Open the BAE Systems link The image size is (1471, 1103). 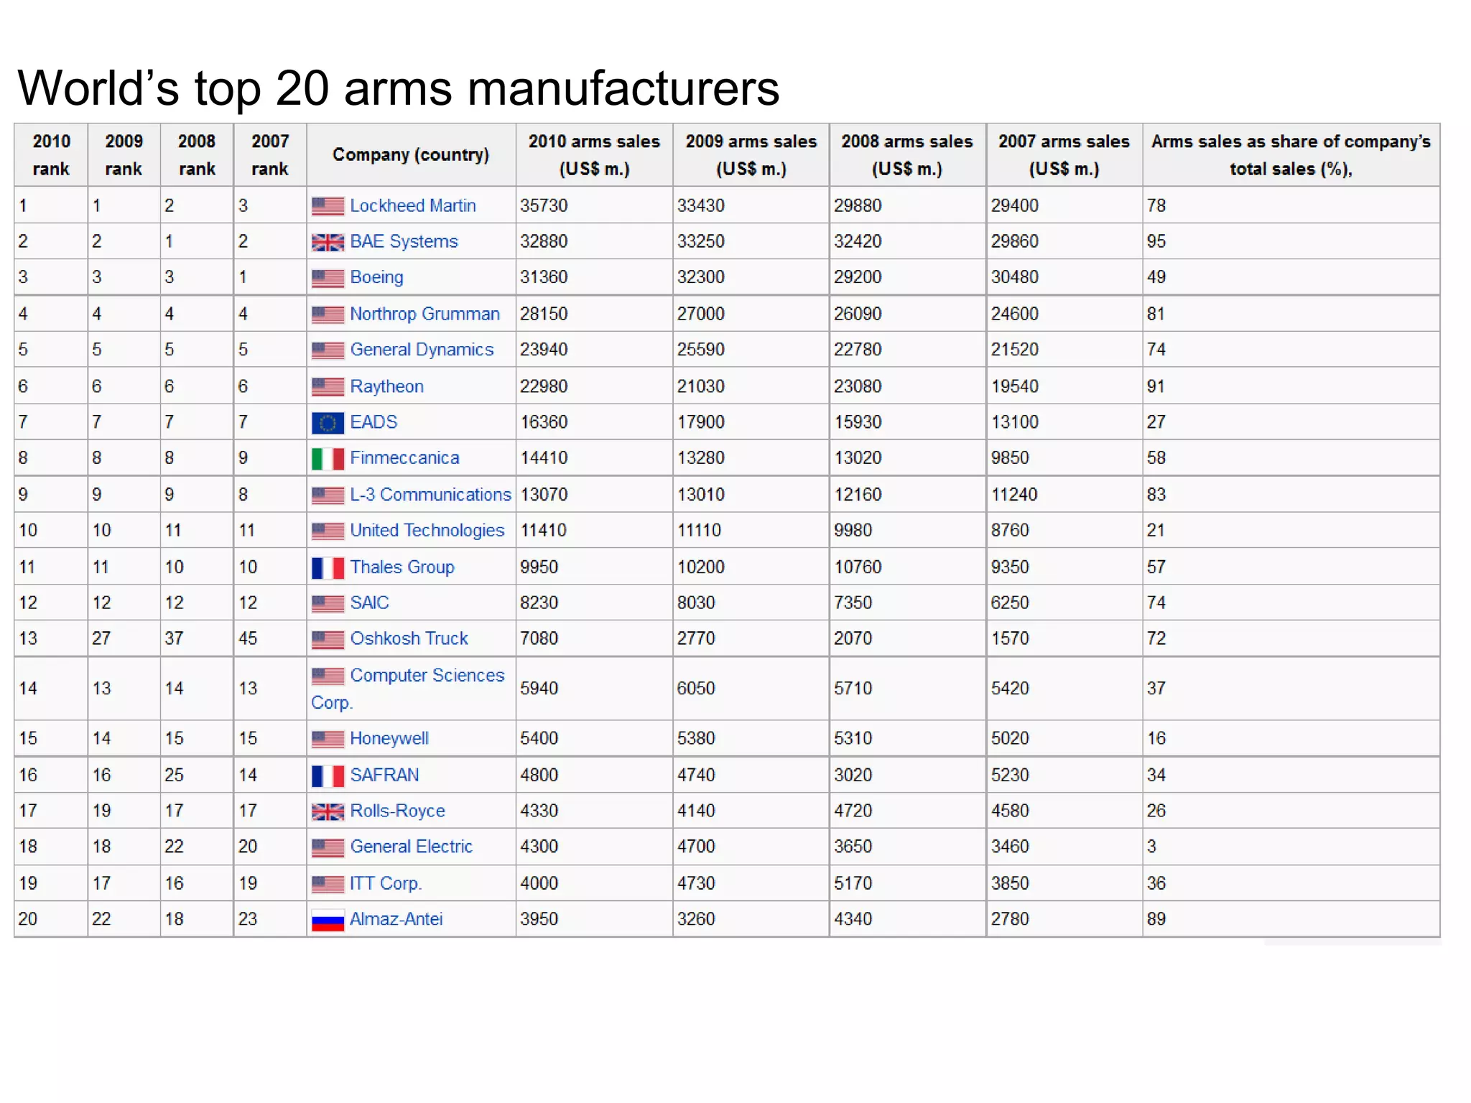click(404, 241)
